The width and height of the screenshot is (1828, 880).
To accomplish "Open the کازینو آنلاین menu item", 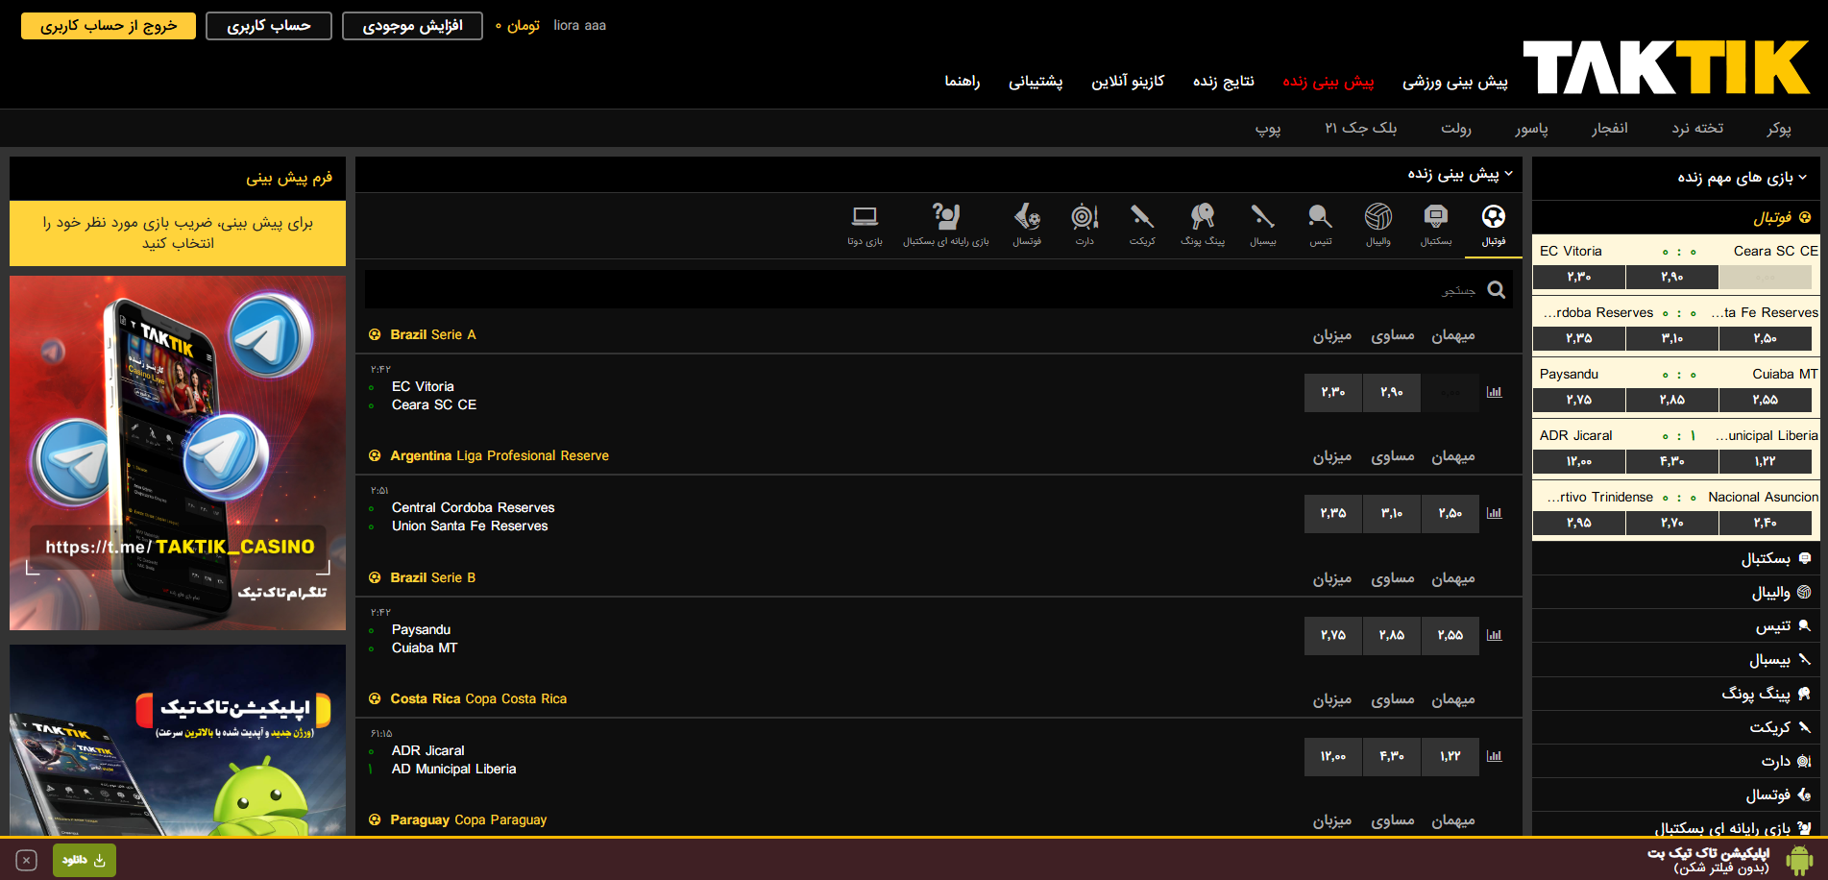I will point(1127,82).
